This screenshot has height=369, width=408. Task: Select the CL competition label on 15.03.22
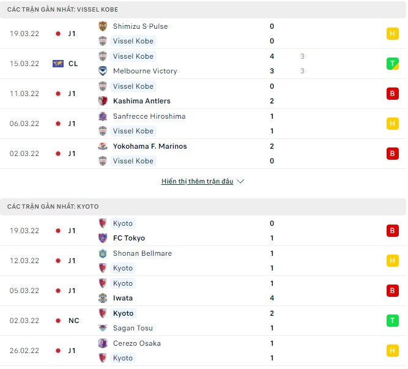(72, 64)
